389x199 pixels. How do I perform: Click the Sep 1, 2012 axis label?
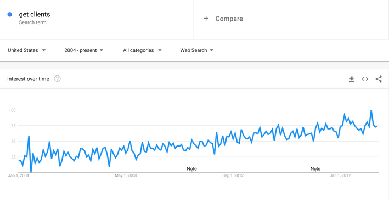click(233, 175)
